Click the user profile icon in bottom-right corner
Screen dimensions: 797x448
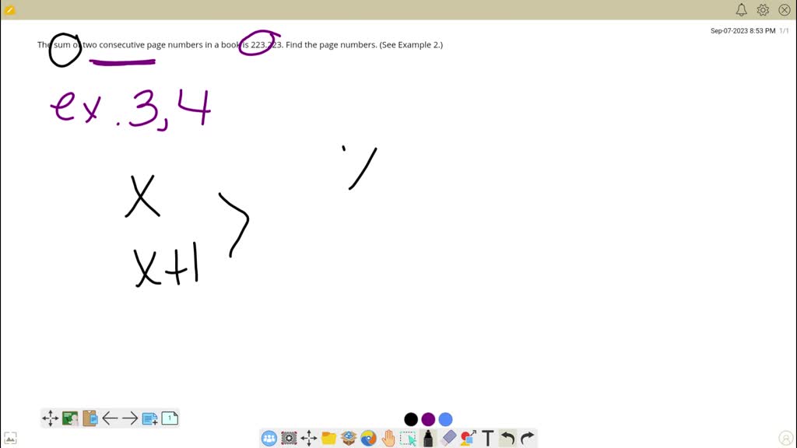click(x=786, y=439)
